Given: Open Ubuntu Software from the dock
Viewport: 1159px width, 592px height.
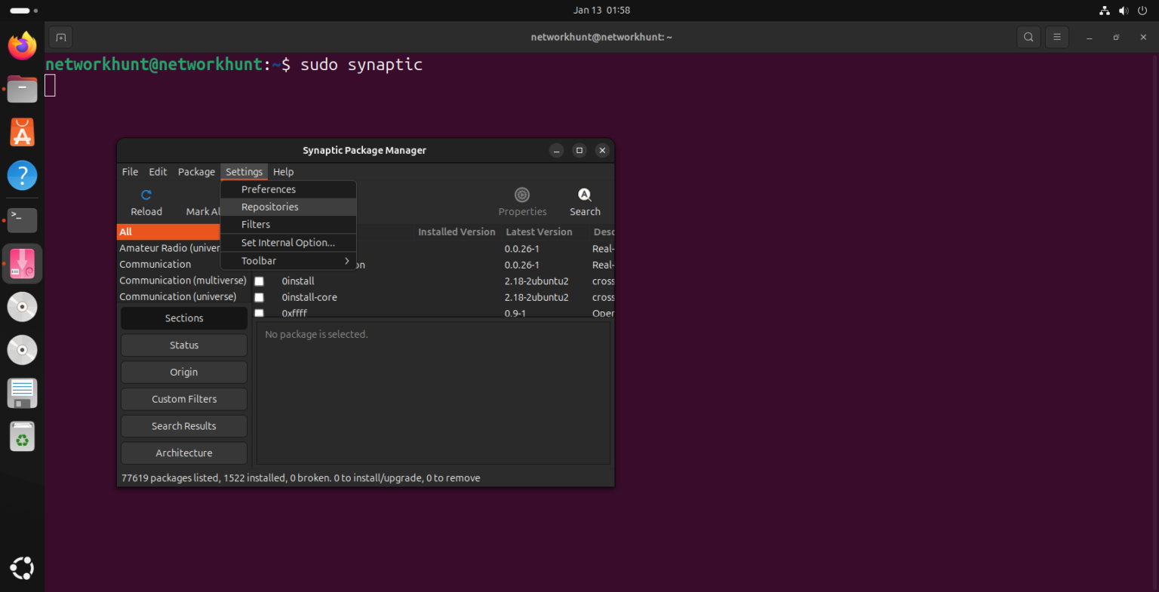Looking at the screenshot, I should tap(22, 132).
